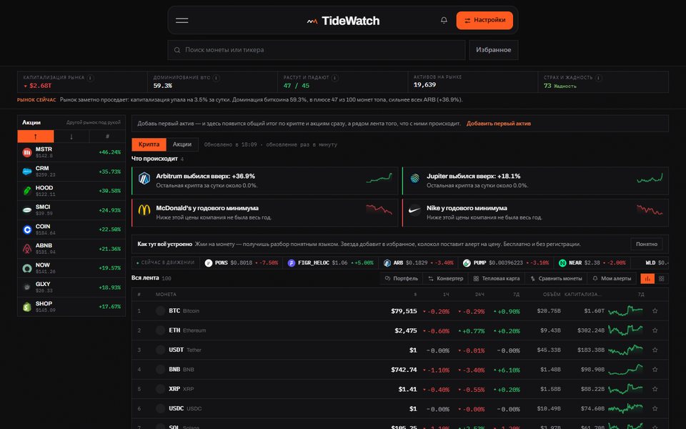The image size is (686, 429).
Task: Click FIGR_HELOC ticker in moving strip
Action: [x=330, y=263]
